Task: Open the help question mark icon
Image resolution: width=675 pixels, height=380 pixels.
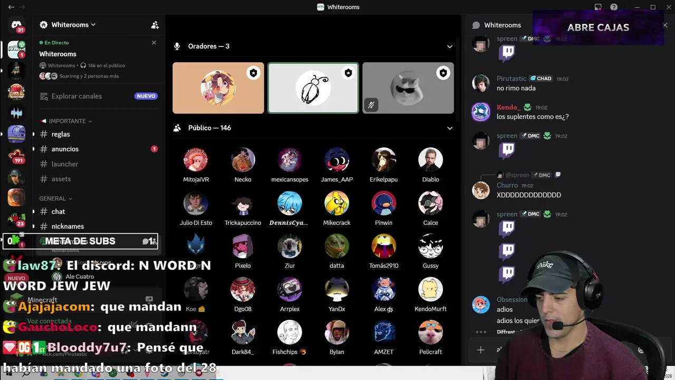Action: tap(614, 7)
